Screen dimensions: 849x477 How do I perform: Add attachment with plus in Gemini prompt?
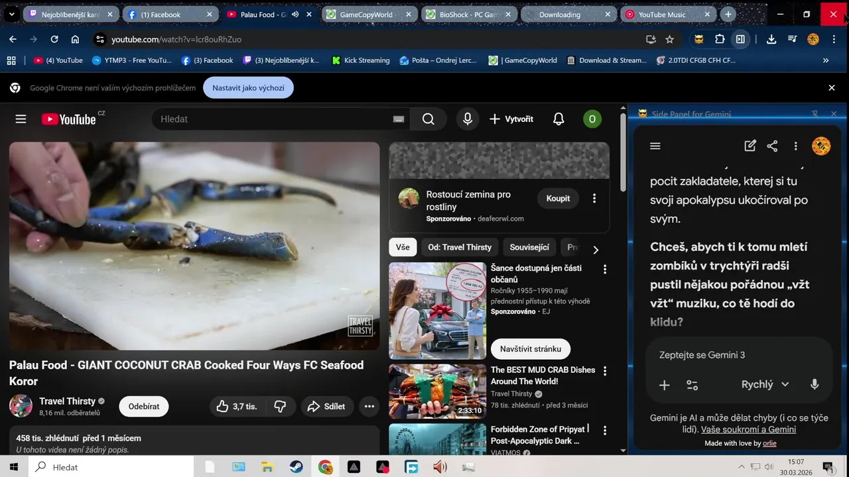(x=664, y=385)
